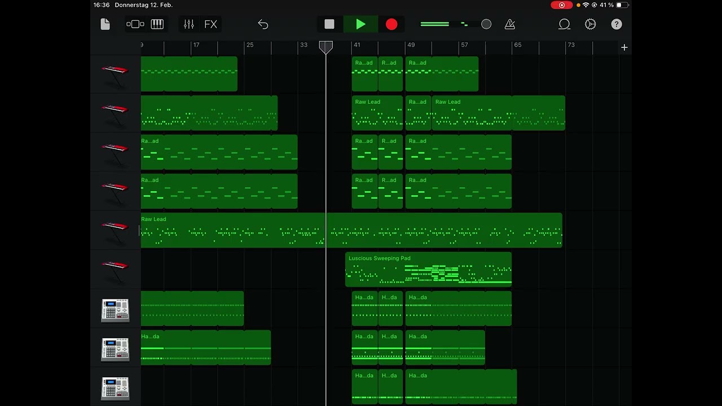Undo the last action

263,24
